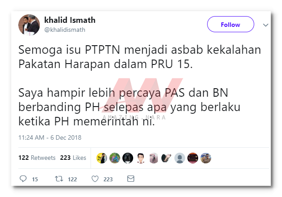This screenshot has height=197, width=282.
Task: Click the reply speech bubble icon
Action: point(23,179)
